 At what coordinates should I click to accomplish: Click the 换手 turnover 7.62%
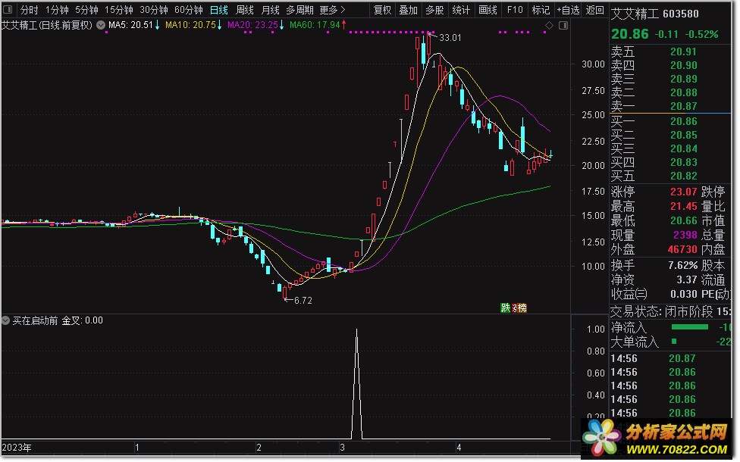(683, 265)
